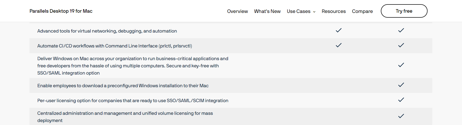The height and width of the screenshot is (125, 462).
Task: Click right checkmark in Automate CI/CD row
Action: click(x=401, y=45)
